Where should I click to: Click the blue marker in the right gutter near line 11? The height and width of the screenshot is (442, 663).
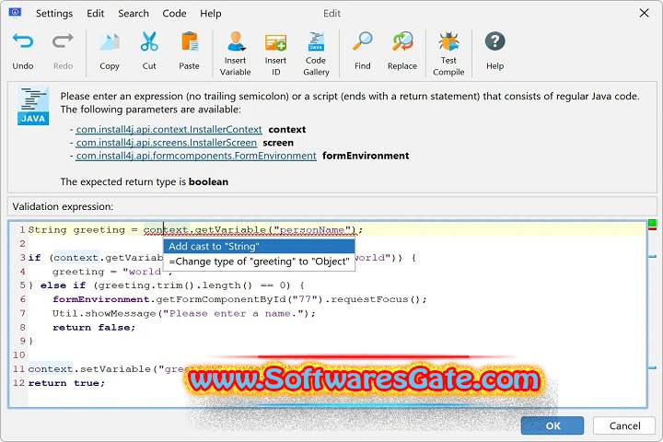click(653, 368)
